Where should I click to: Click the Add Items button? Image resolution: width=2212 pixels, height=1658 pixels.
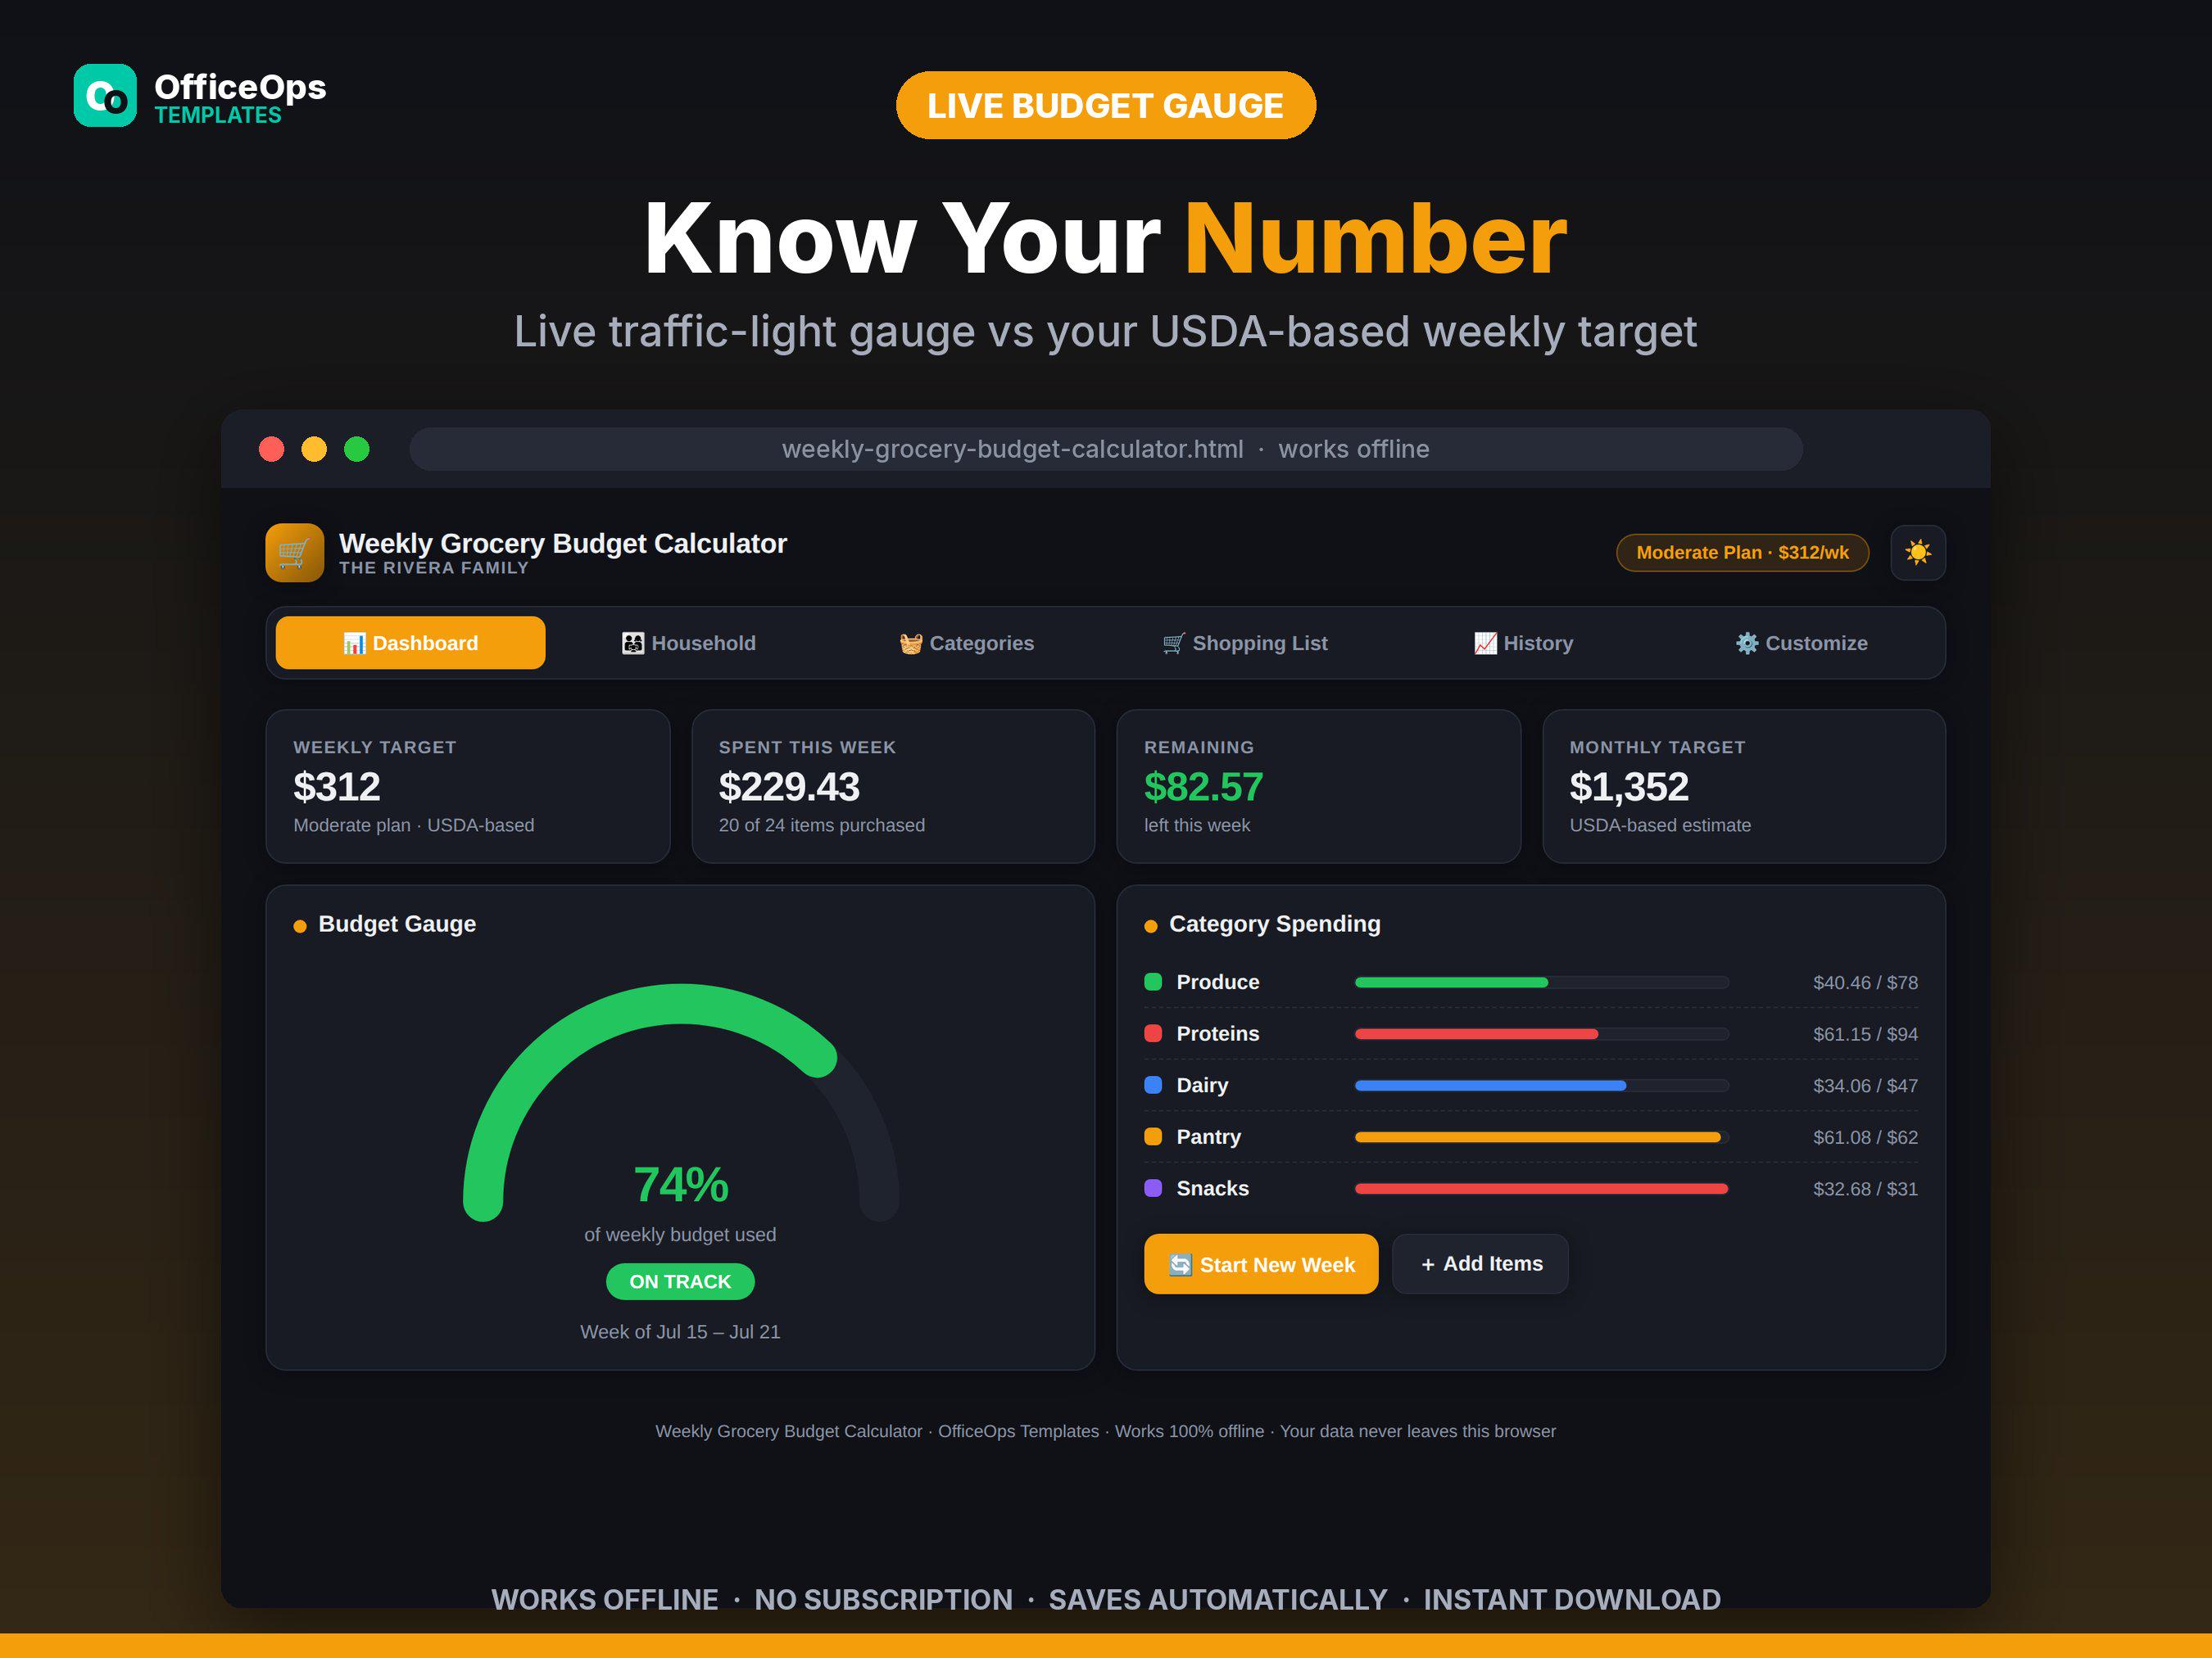coord(1480,1264)
